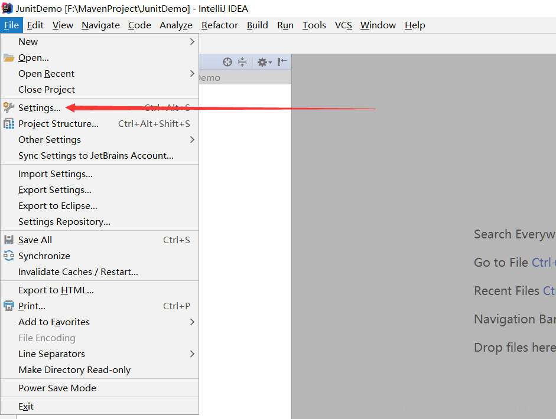Select Synchronize entry
Image resolution: width=556 pixels, height=419 pixels.
click(x=100, y=256)
